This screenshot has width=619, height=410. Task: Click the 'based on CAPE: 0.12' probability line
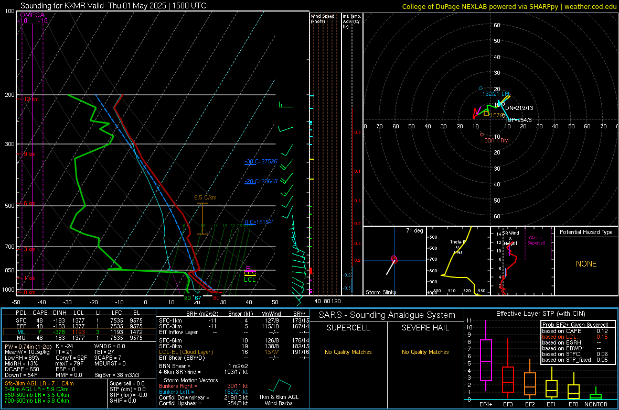[x=575, y=331]
